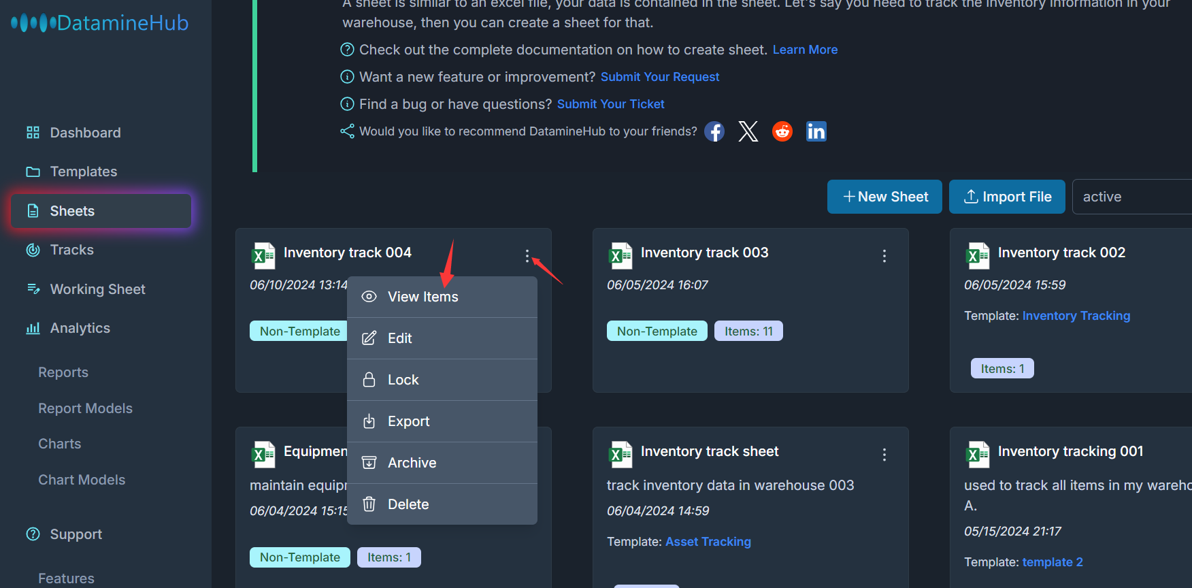Open Charts under Analytics

tap(60, 444)
